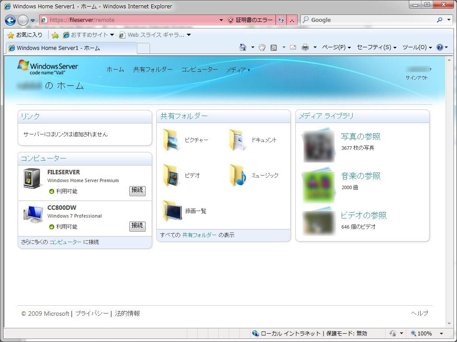Screen dimensions: 457x342
Task: Click inside the Google search box
Action: [x=367, y=20]
